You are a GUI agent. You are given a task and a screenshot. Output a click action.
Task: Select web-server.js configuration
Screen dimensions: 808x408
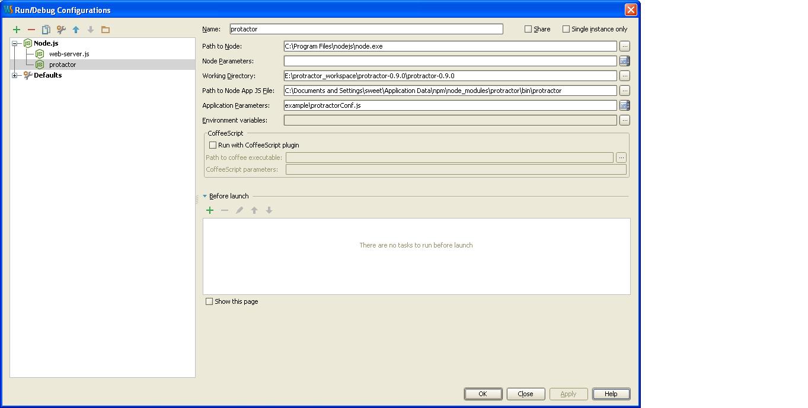(x=69, y=54)
